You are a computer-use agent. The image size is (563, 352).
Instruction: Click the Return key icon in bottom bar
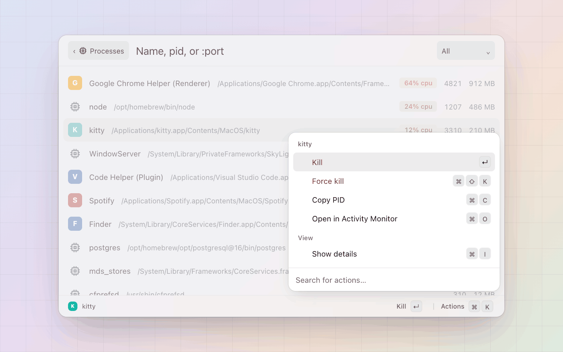(x=416, y=306)
